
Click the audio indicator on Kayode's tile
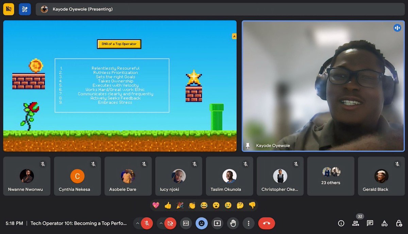click(397, 28)
